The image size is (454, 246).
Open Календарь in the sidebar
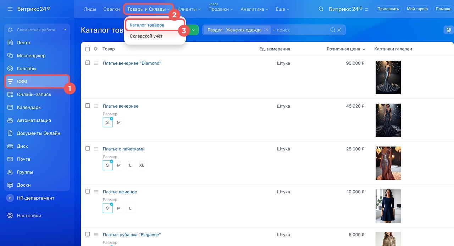tap(29, 107)
